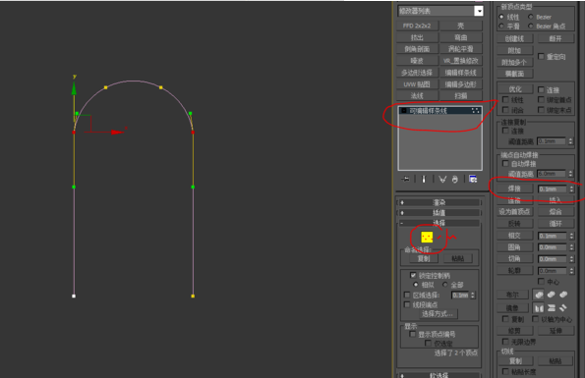Select the 平滑 vertex type radio
Screen dimensions: 585x378
(x=501, y=27)
